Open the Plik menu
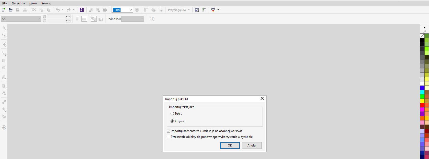Image resolution: width=429 pixels, height=159 pixels. [x=5, y=3]
